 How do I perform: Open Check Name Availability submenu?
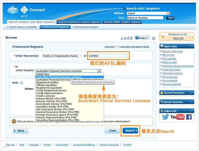point(22,27)
